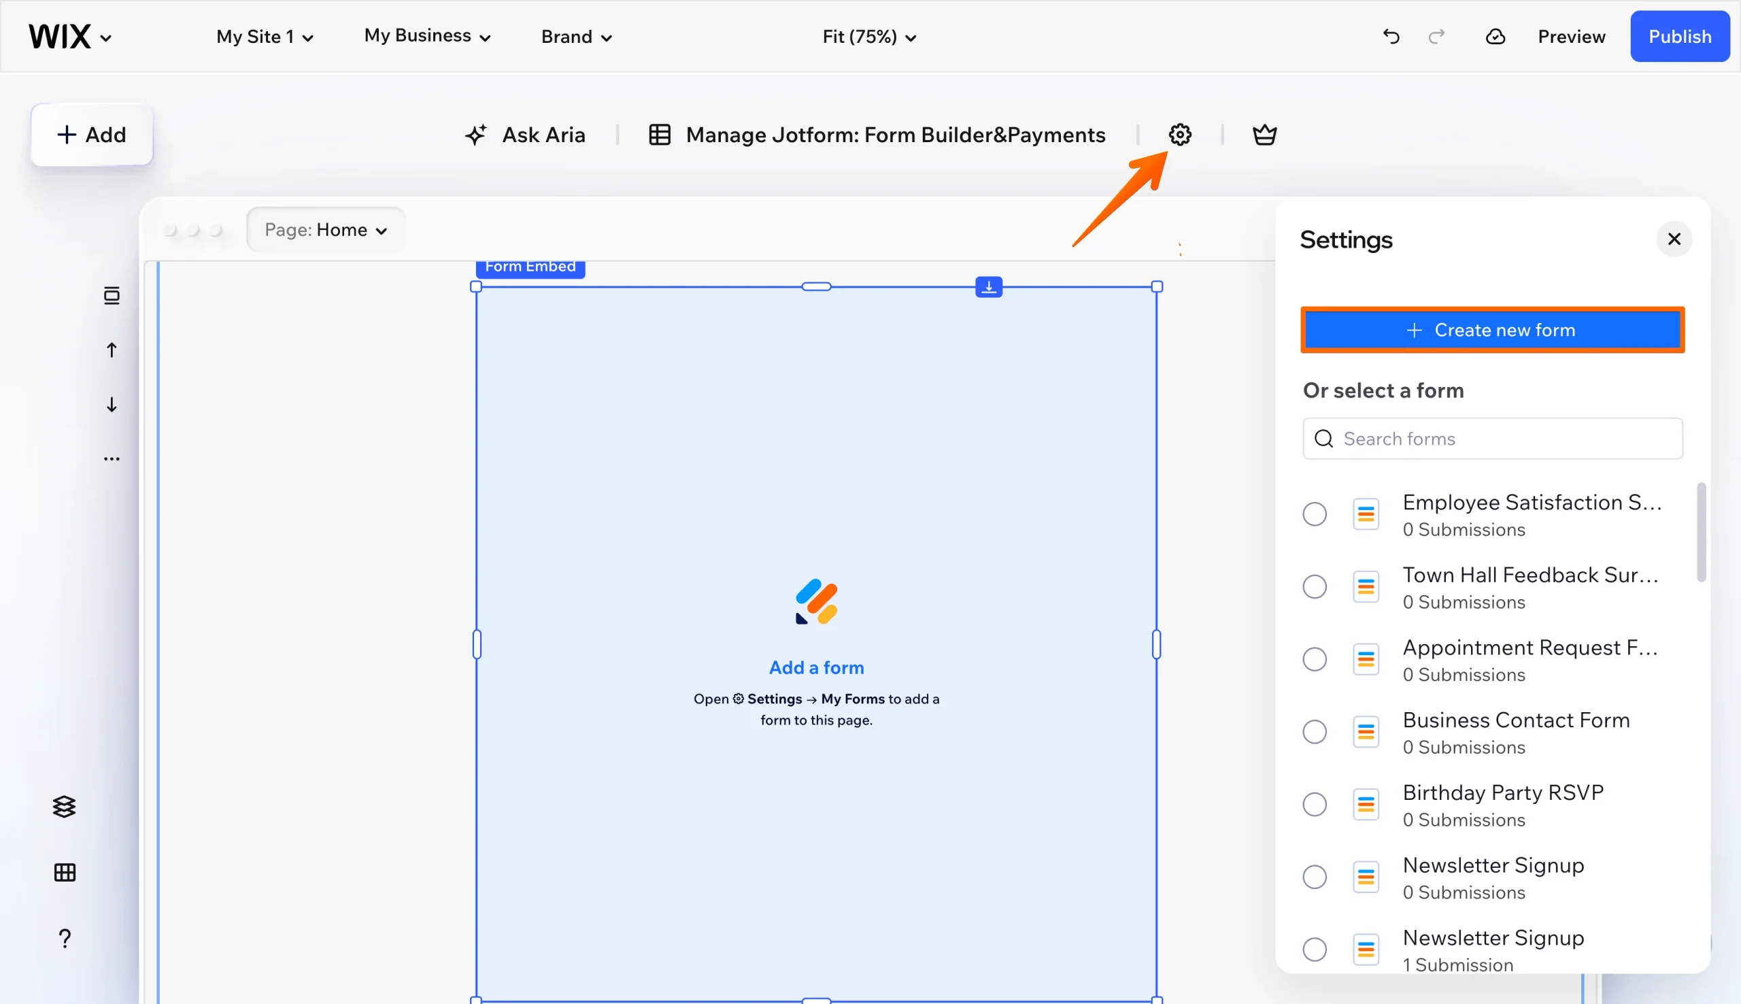Image resolution: width=1741 pixels, height=1004 pixels.
Task: Open Manage Jotform: Form Builder&Payments
Action: point(877,135)
